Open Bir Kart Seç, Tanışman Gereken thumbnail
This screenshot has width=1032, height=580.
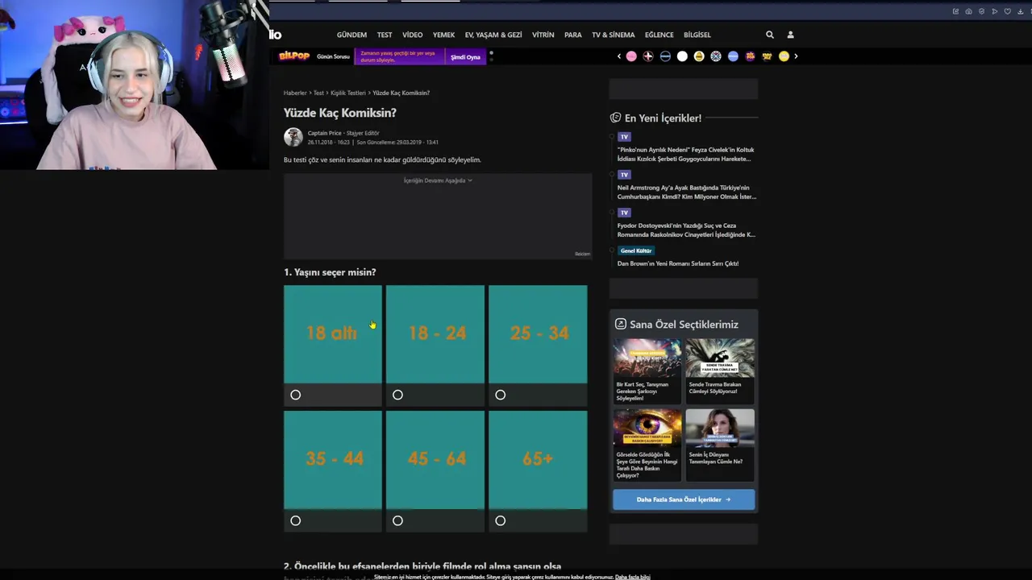(647, 358)
